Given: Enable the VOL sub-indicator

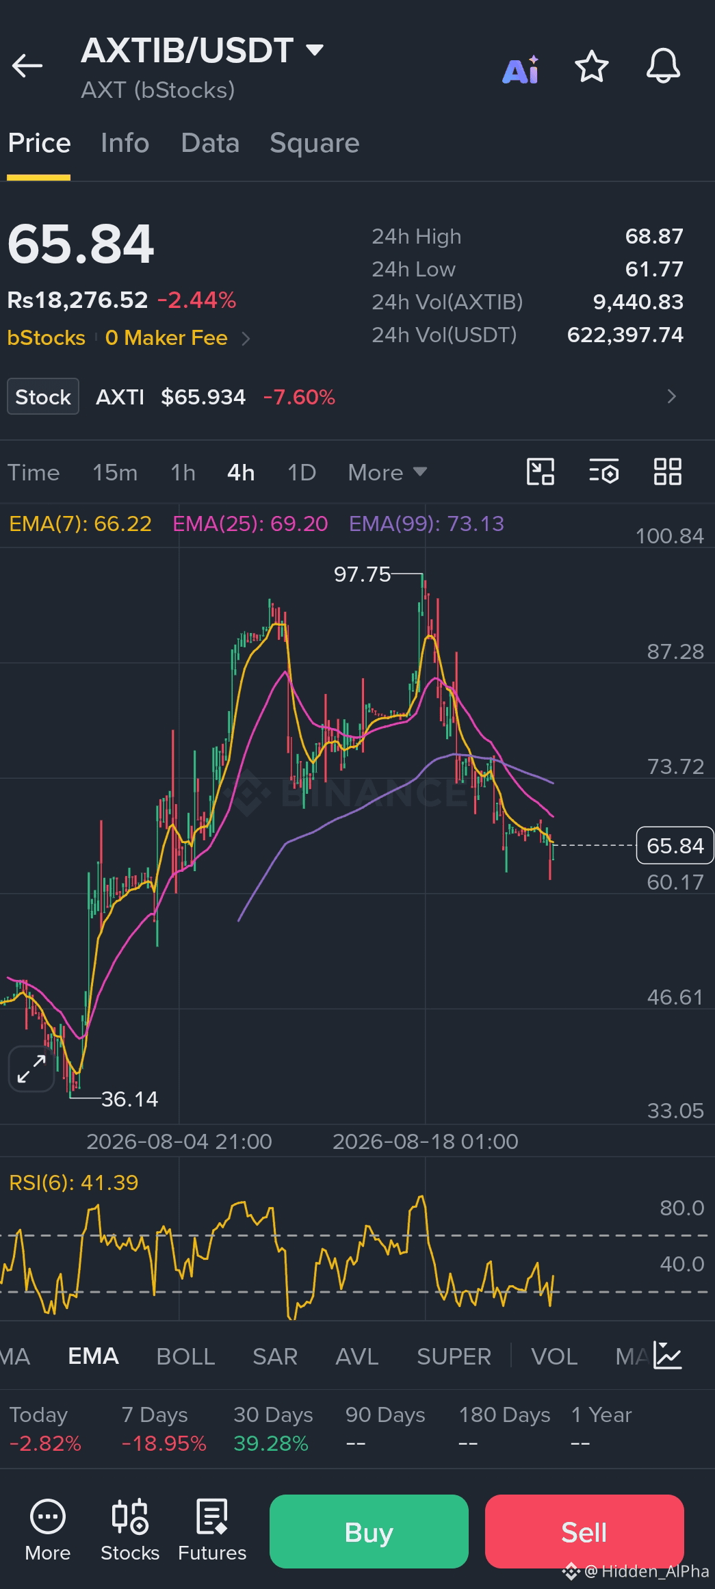Looking at the screenshot, I should coord(554,1356).
